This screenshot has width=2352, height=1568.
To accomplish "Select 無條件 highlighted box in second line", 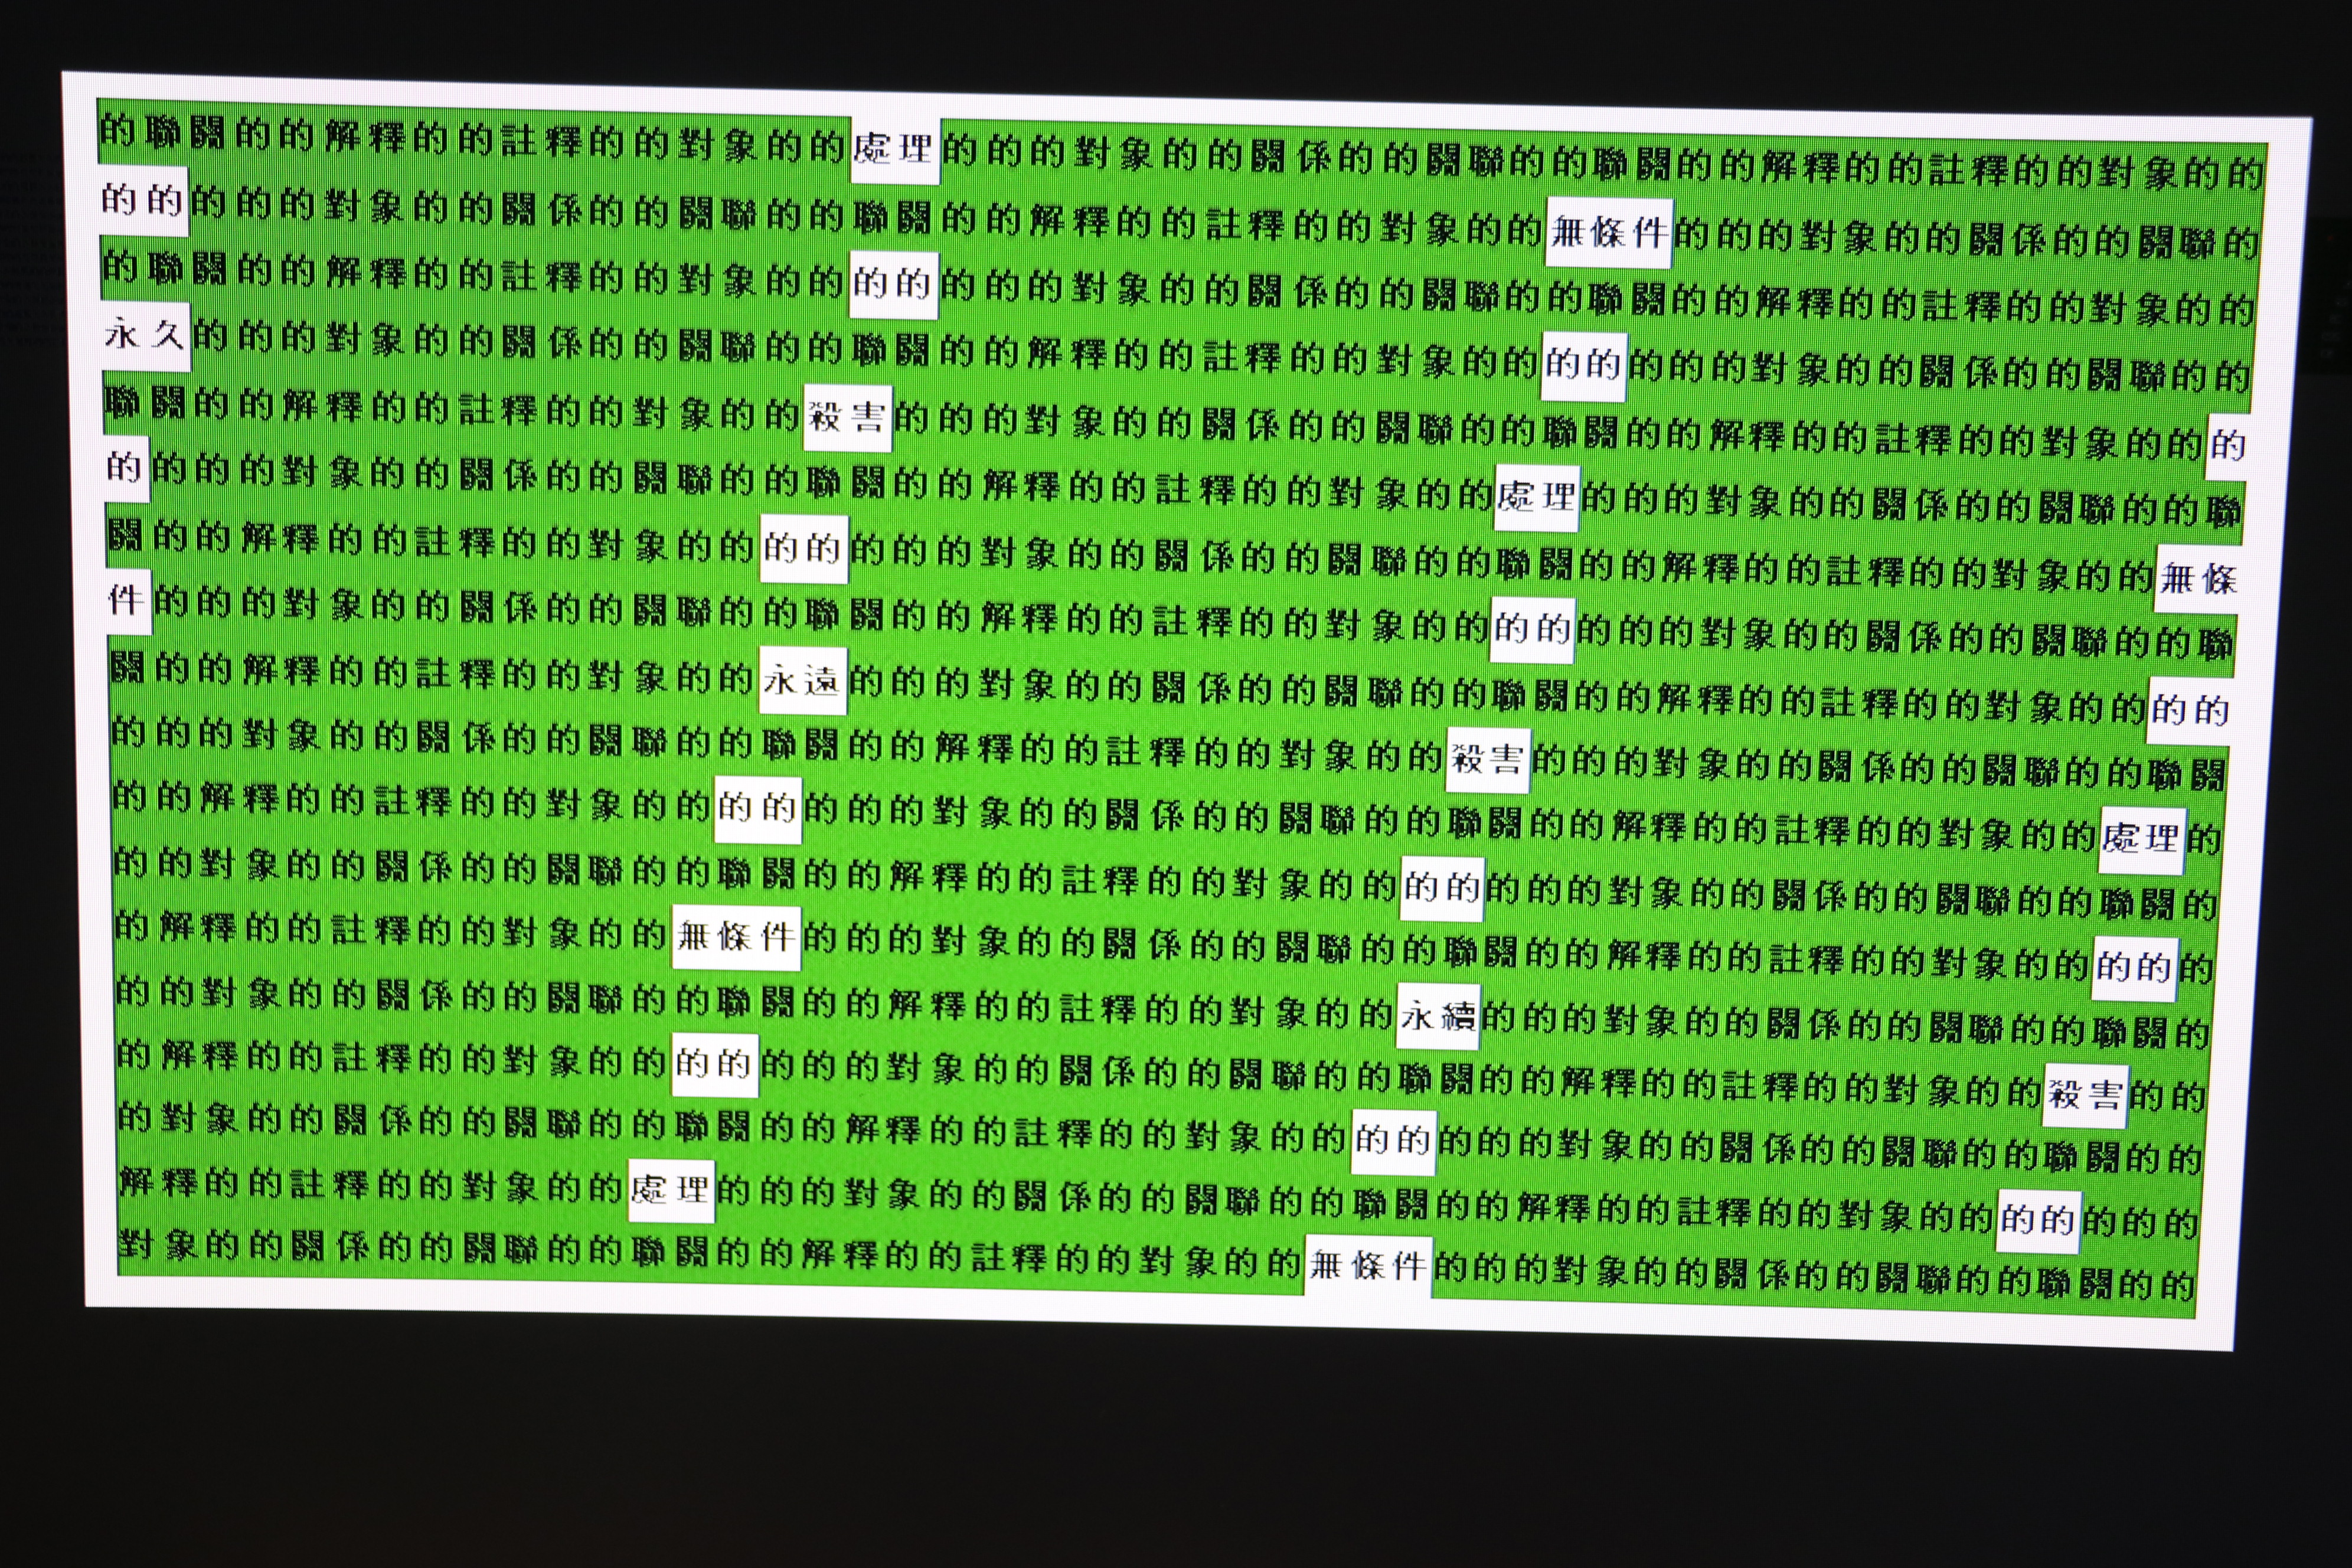I will [1608, 233].
